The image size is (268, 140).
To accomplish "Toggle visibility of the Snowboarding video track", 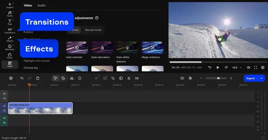I will [x=4, y=106].
